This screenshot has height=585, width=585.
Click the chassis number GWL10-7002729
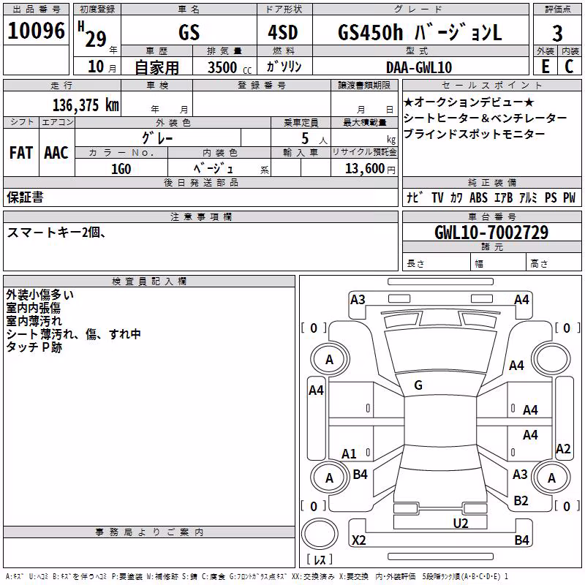[x=491, y=233]
